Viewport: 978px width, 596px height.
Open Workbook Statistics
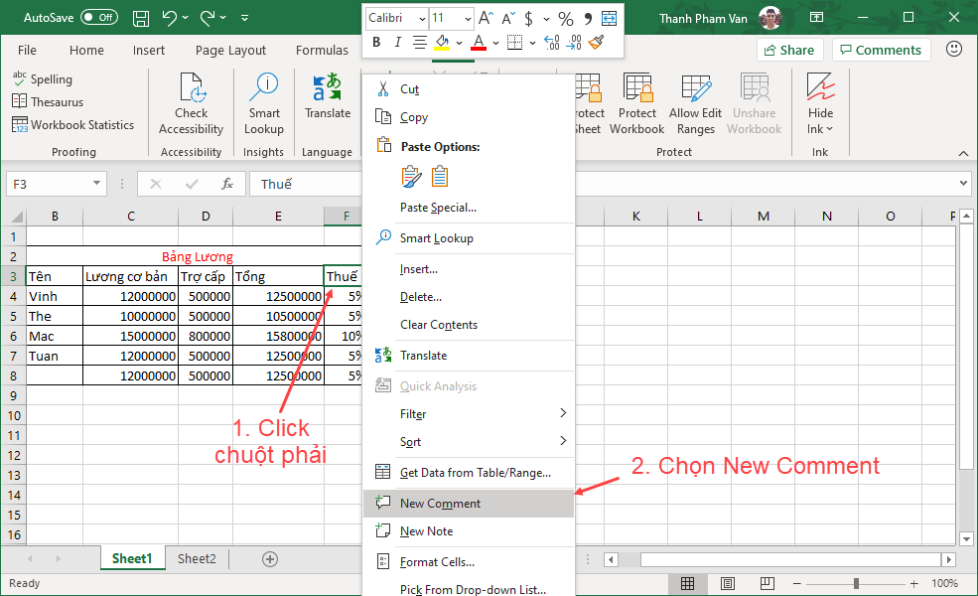(x=72, y=125)
